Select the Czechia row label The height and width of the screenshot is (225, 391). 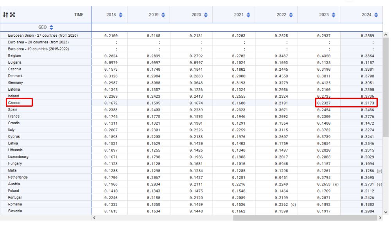pyautogui.click(x=14, y=69)
